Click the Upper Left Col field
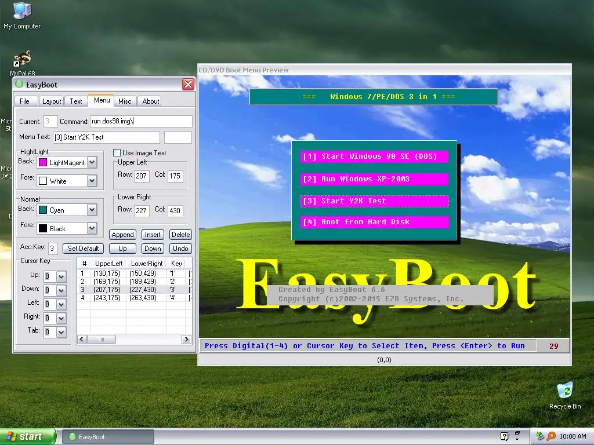Screen dimensions: 594x445 point(175,176)
